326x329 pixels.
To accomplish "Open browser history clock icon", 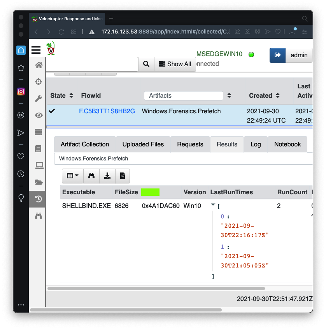I will click(21, 174).
